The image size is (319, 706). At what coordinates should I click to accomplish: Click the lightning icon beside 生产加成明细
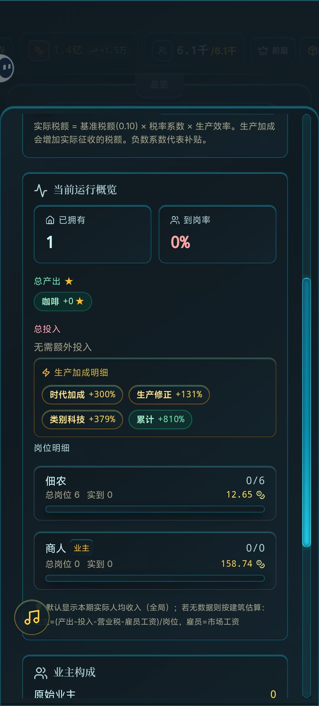46,373
